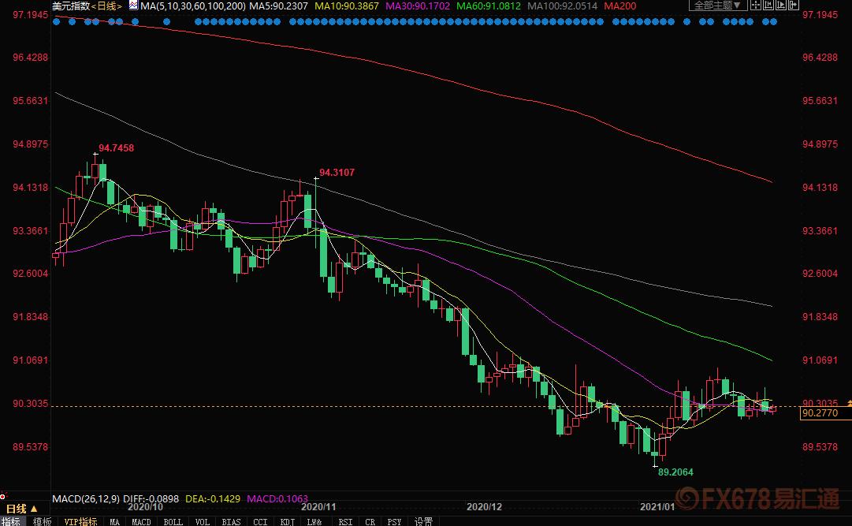Expand the 日线 period selector
The width and height of the screenshot is (852, 526).
tap(22, 509)
